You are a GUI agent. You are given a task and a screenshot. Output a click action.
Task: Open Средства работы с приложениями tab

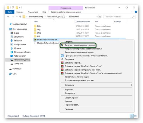(66, 12)
